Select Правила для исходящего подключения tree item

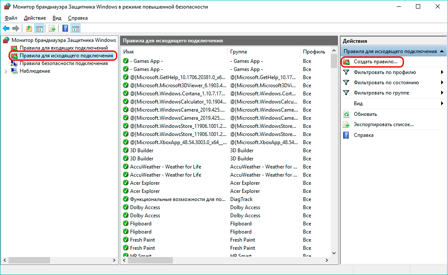[66, 56]
